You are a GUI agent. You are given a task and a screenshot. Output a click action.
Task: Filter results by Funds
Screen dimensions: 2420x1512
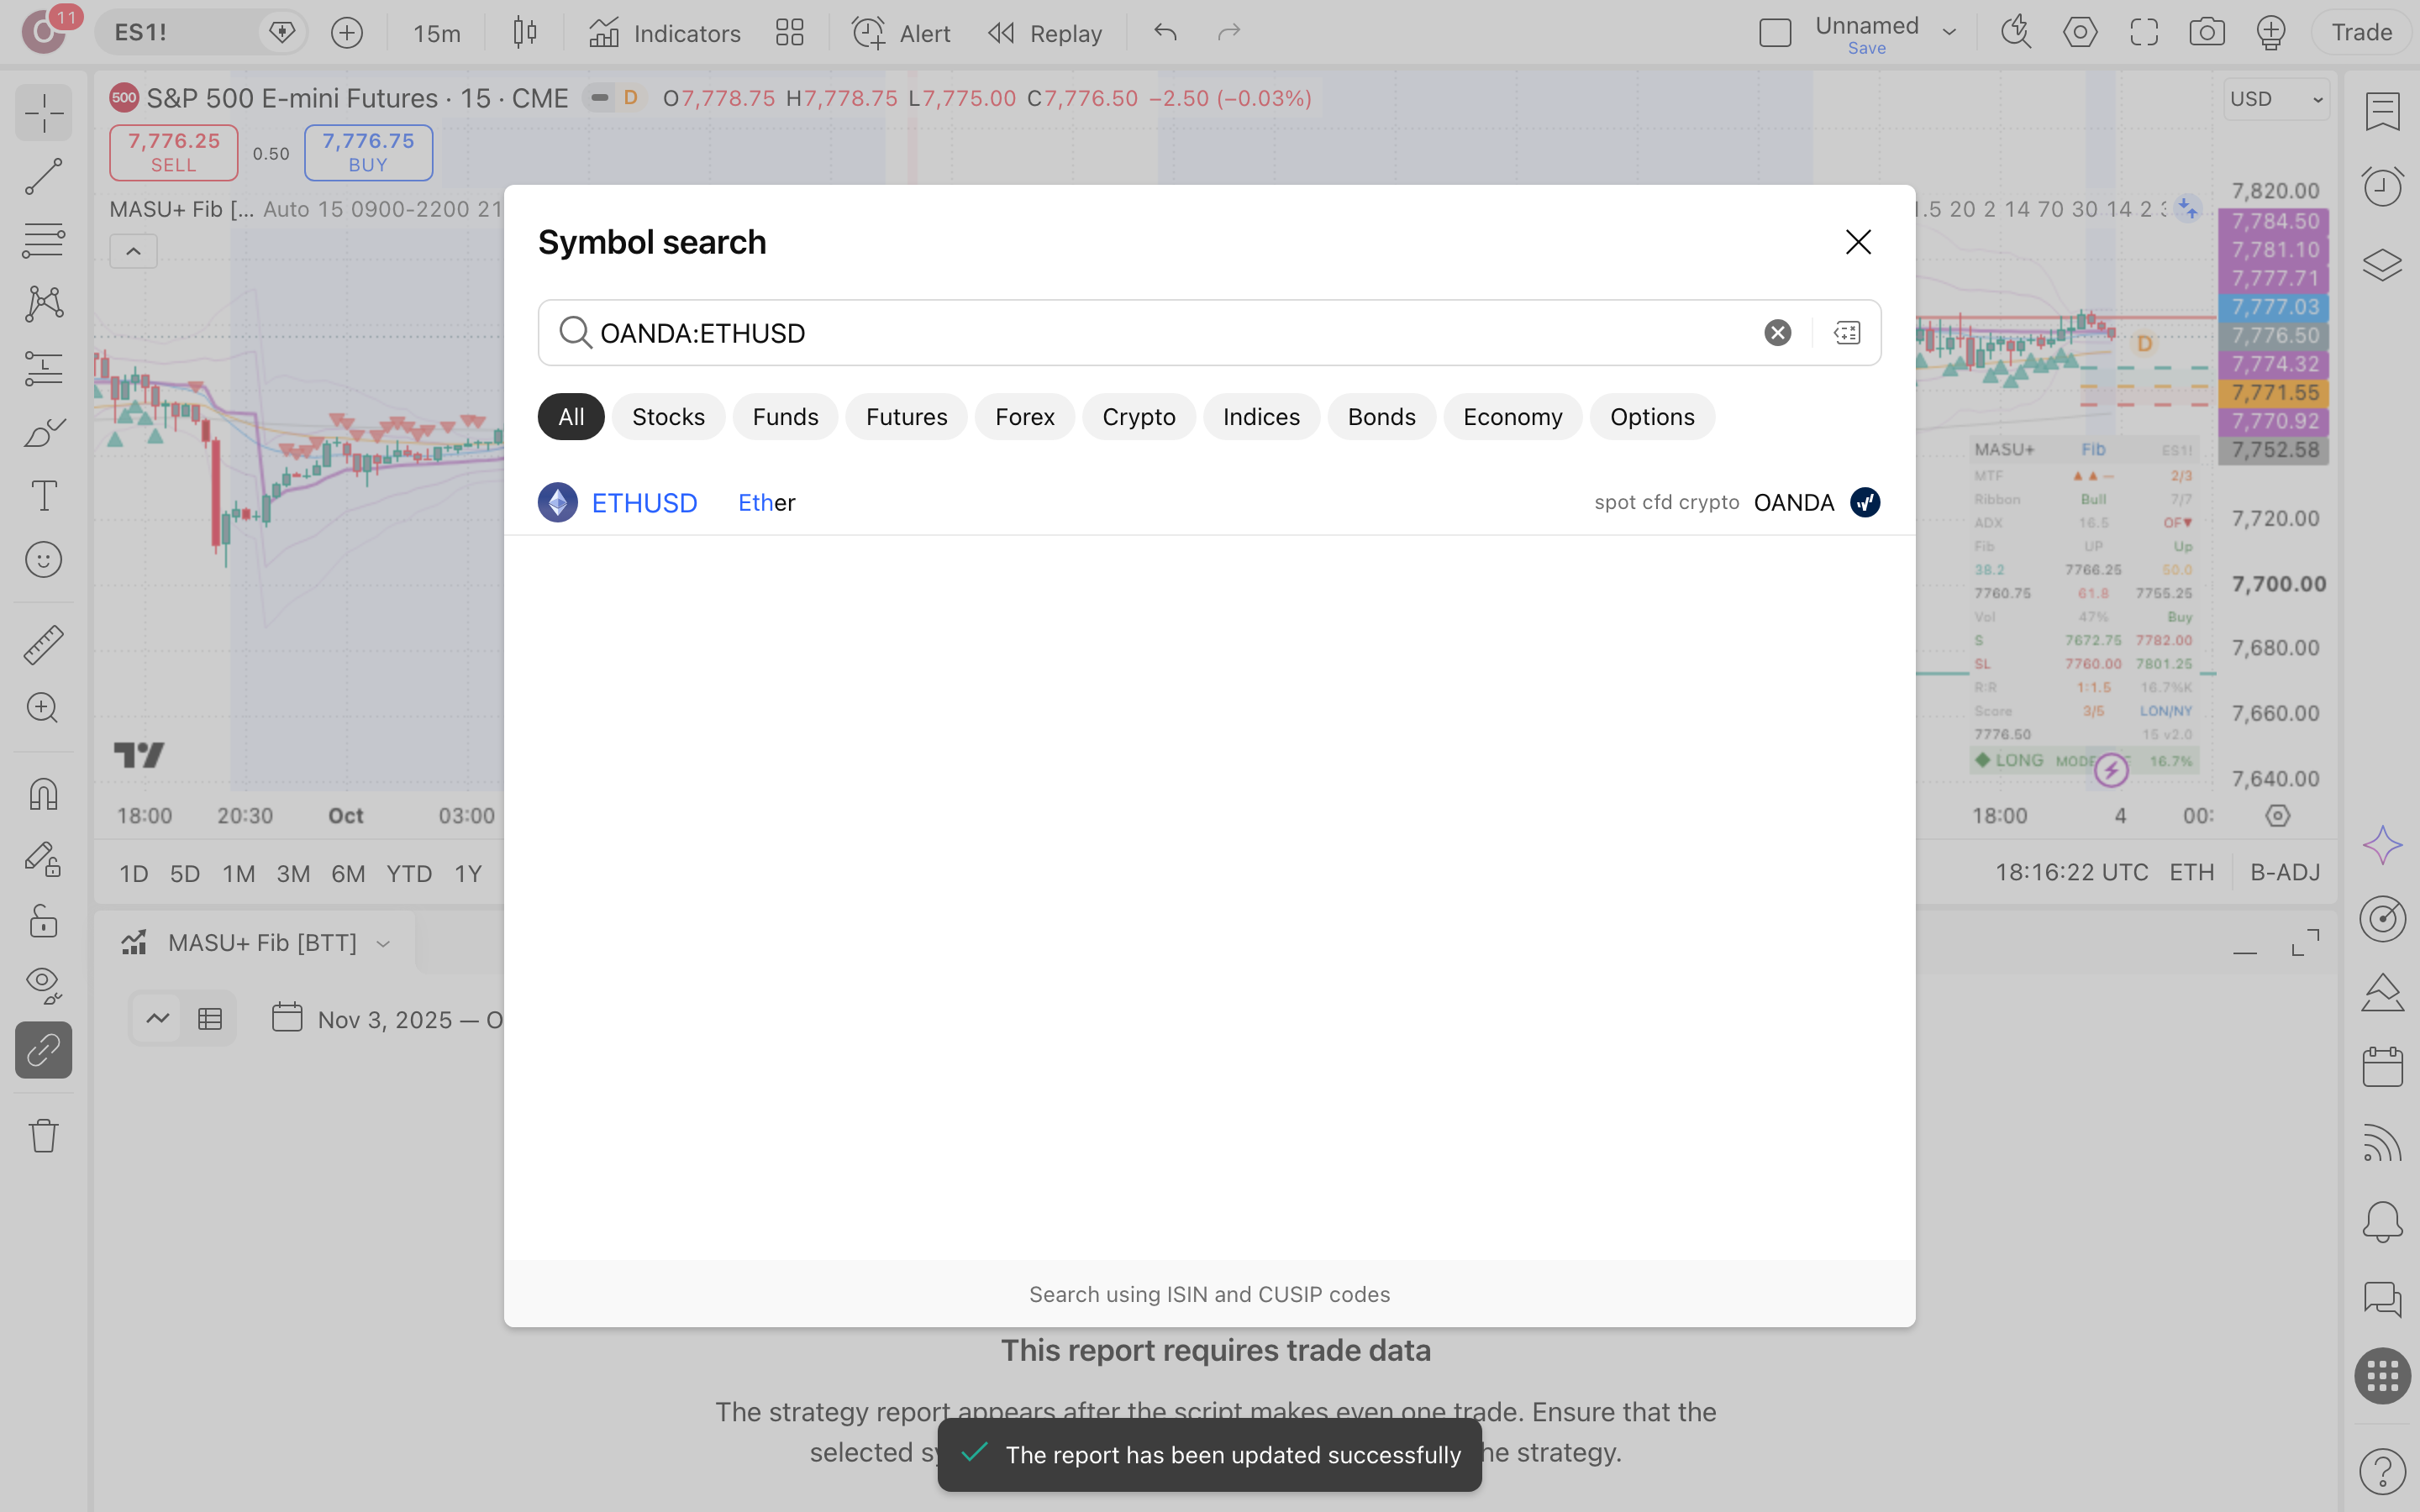click(785, 417)
